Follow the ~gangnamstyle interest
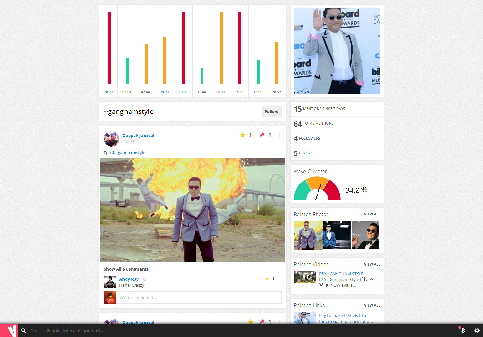 click(271, 111)
